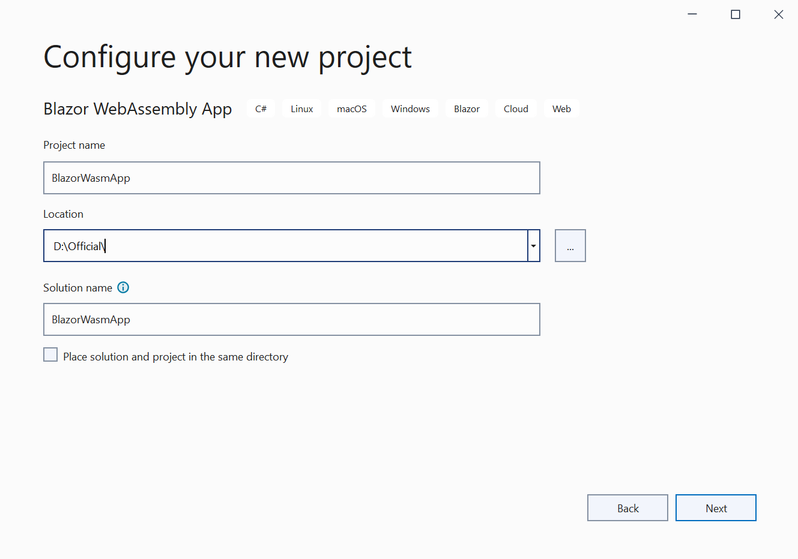
Task: Click the Linux platform tag
Action: [302, 109]
